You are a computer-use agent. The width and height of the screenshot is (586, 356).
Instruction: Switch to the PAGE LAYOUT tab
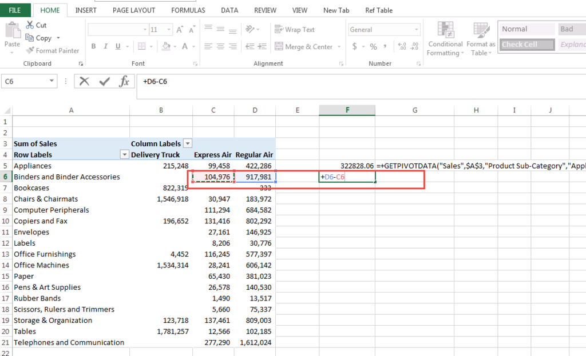click(x=134, y=10)
